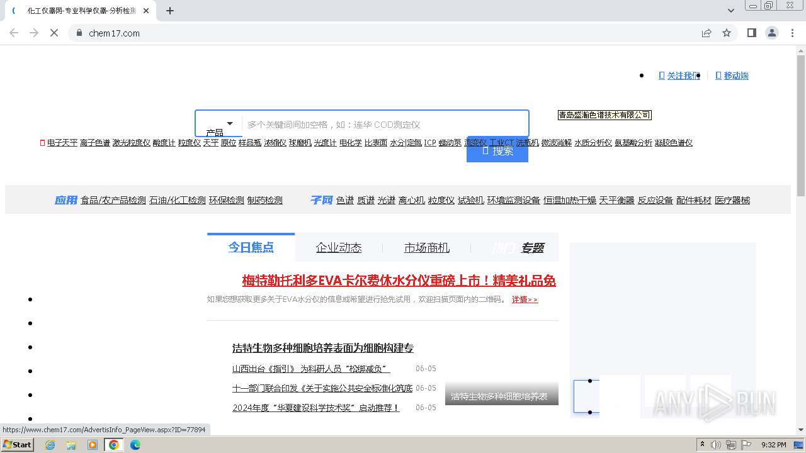This screenshot has height=453, width=806.
Task: Go to 试验机 subsite
Action: pos(471,200)
